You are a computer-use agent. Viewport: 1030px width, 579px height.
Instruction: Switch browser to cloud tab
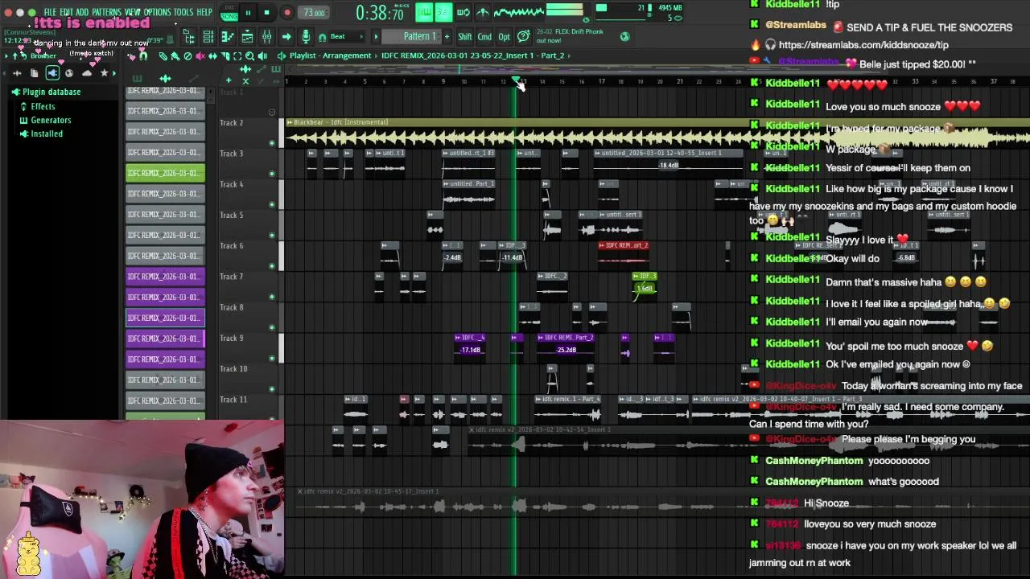coord(87,73)
